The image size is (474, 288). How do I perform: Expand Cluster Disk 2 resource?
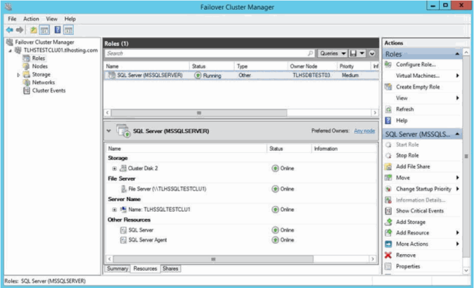(115, 168)
